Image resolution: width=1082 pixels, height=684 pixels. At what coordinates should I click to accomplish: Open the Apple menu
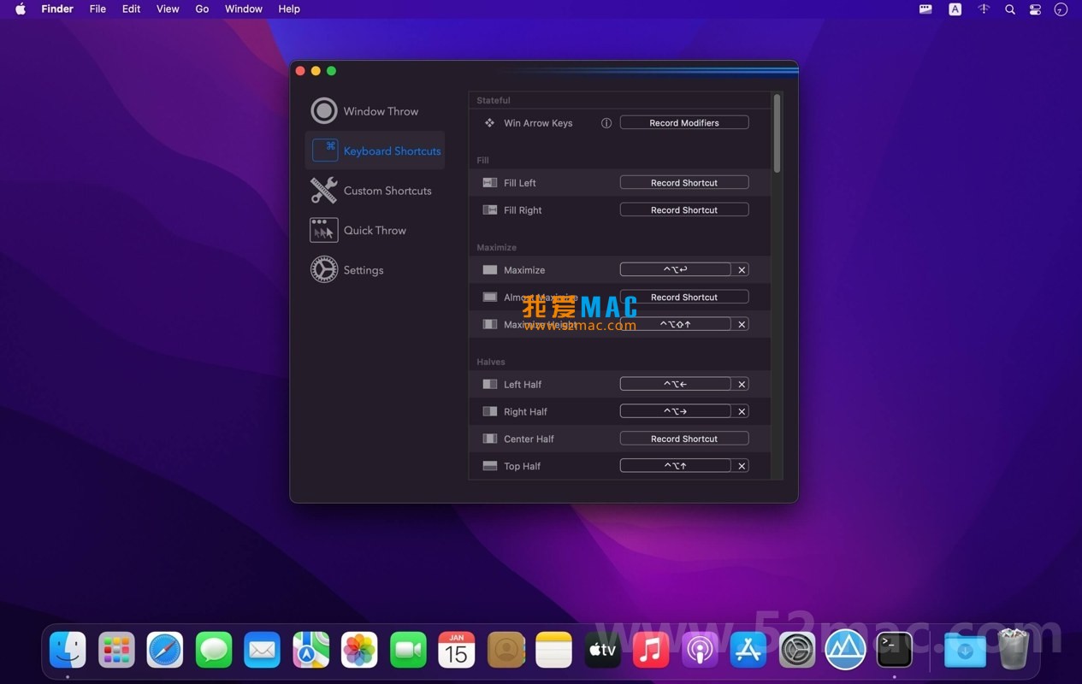(21, 9)
